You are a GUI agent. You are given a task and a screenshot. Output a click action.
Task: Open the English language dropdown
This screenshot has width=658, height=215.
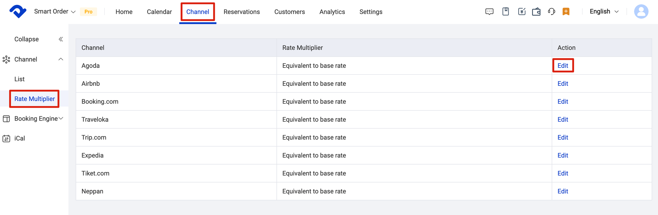[604, 12]
